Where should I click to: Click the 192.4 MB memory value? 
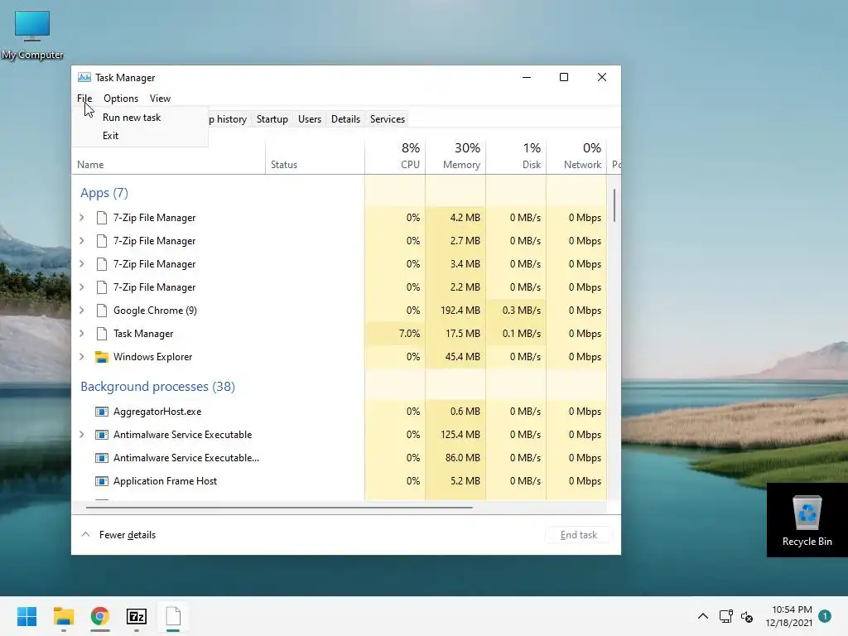click(x=460, y=311)
